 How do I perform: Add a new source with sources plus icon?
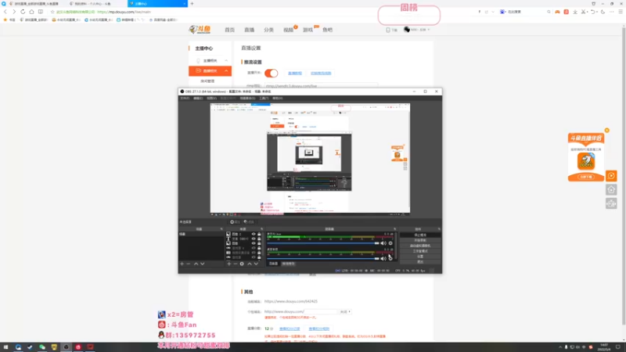pyautogui.click(x=228, y=264)
